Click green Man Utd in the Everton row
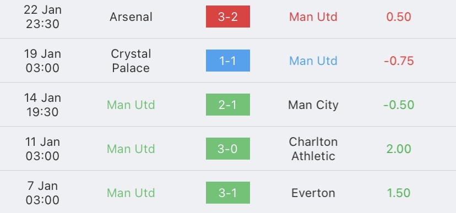Image resolution: width=456 pixels, height=213 pixels. (131, 193)
